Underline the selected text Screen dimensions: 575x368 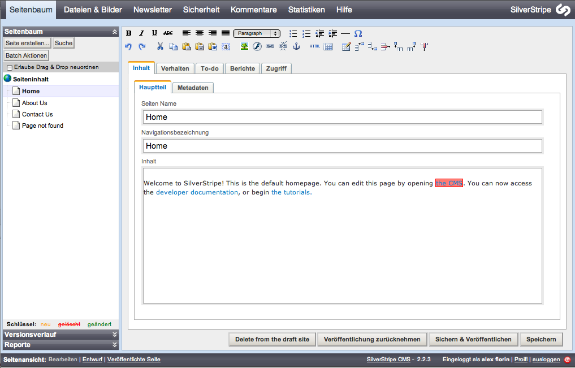154,33
